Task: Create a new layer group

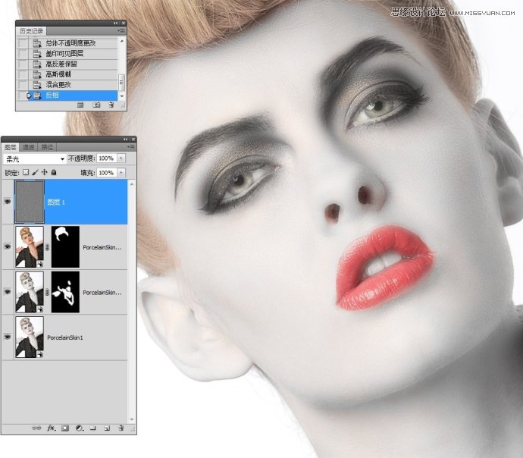Action: [x=92, y=428]
